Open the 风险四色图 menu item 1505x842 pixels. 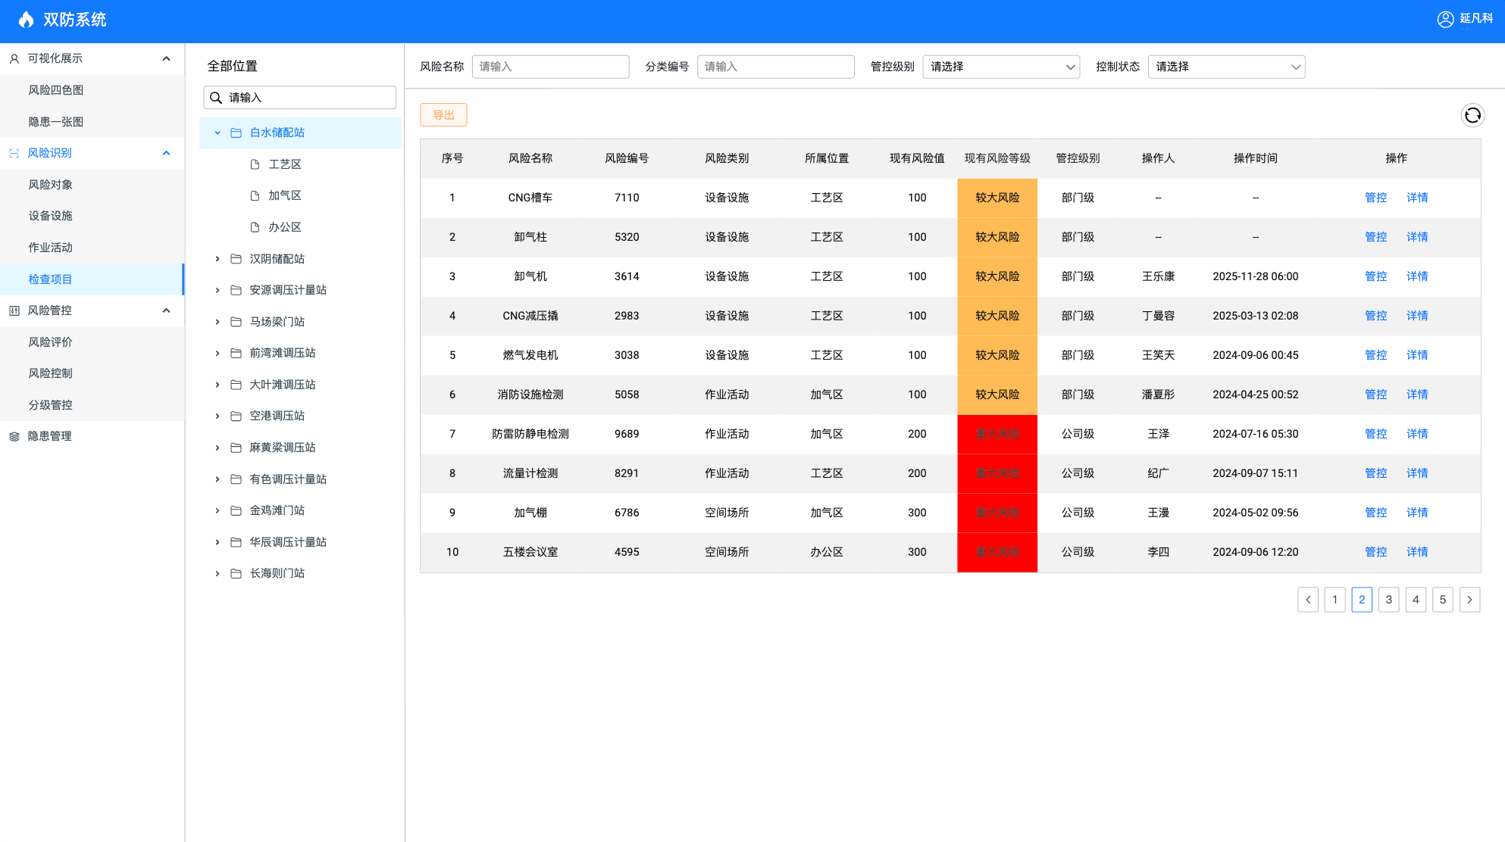point(56,90)
